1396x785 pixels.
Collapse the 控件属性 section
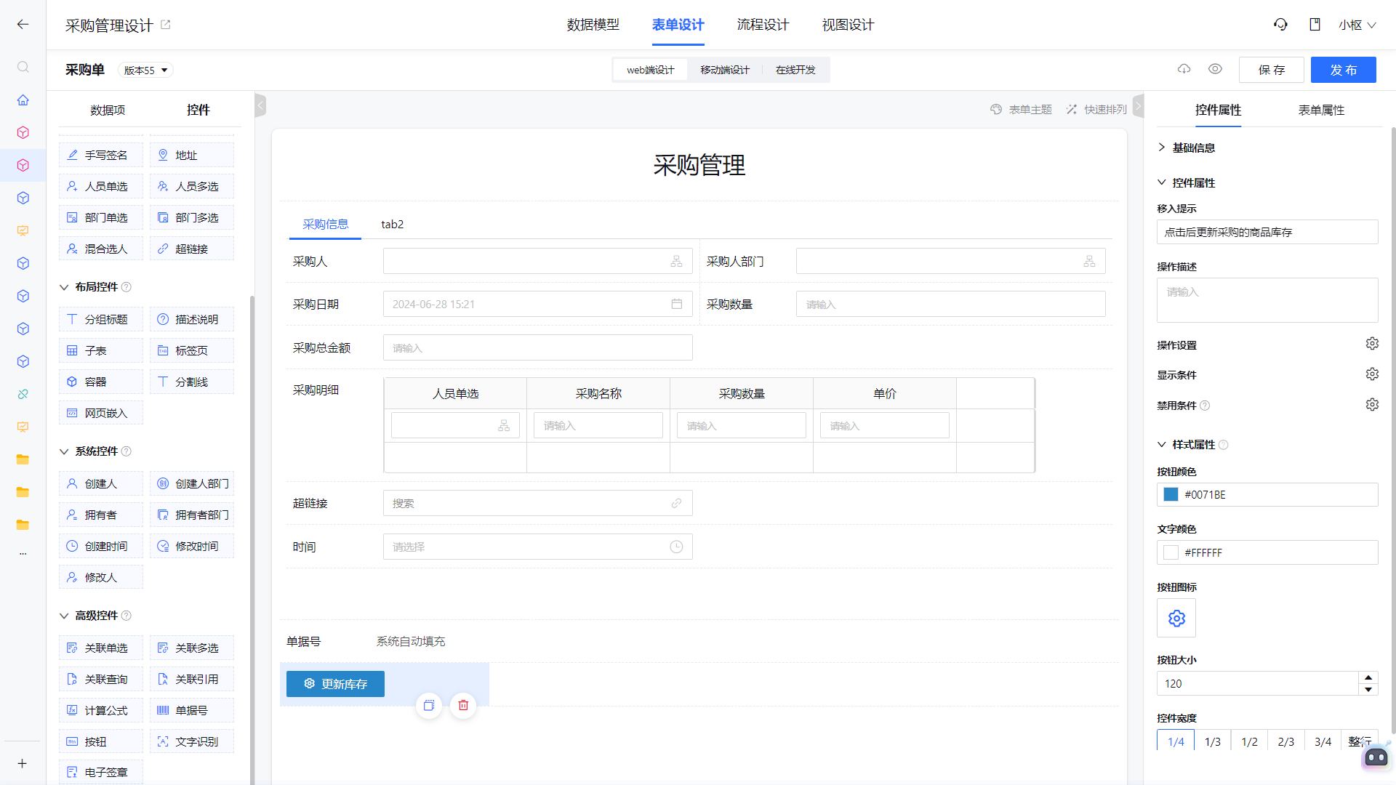[x=1162, y=182]
